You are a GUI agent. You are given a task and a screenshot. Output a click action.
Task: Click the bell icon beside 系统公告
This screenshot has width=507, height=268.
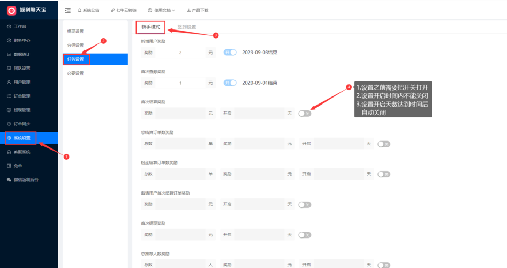point(80,10)
